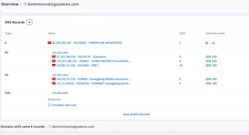Click the red security score bar icon
The width and height of the screenshot is (249, 135).
pos(208,43)
